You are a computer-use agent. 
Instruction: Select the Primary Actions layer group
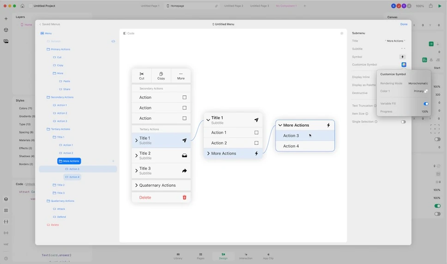tap(59, 49)
